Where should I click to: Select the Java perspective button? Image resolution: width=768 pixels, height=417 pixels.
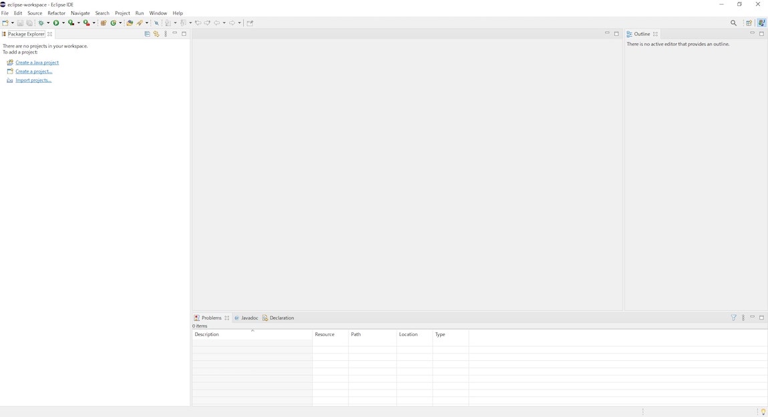point(761,23)
